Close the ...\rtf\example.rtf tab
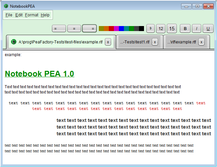 [201, 42]
